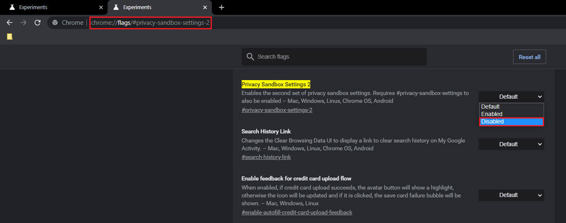Go back with the browser back arrow

point(10,23)
